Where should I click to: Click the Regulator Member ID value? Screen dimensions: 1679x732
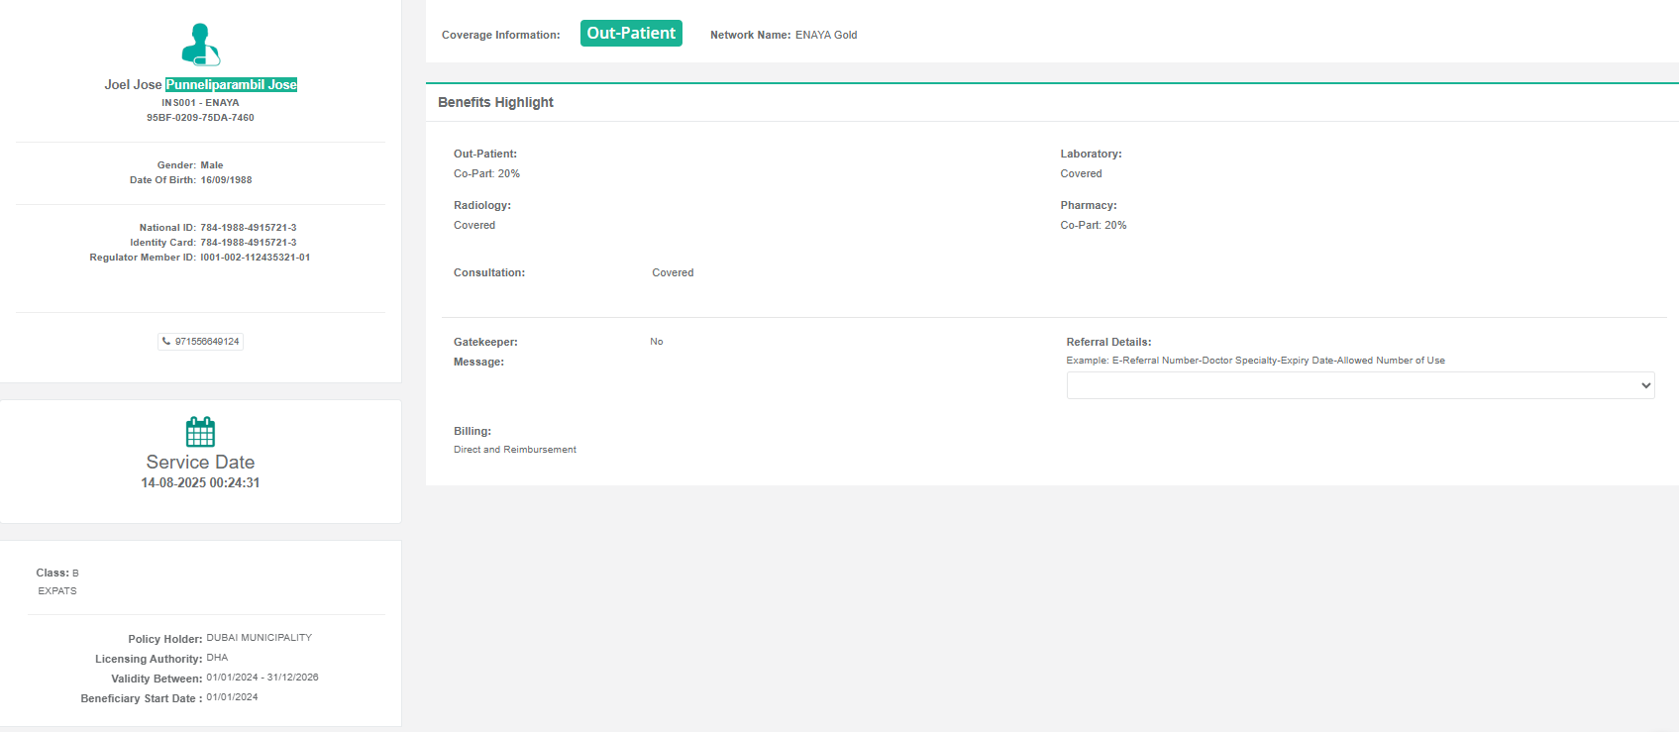point(255,258)
